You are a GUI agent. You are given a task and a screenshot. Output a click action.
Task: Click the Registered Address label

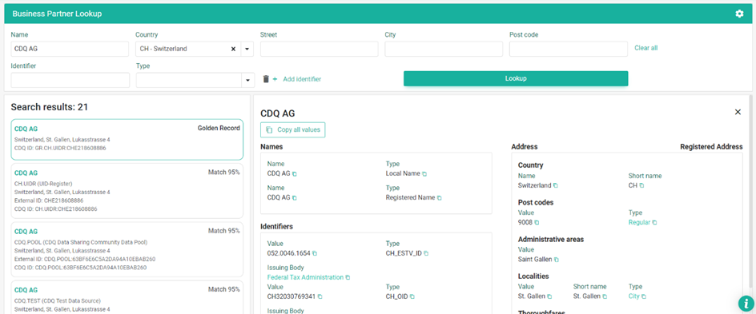tap(711, 147)
